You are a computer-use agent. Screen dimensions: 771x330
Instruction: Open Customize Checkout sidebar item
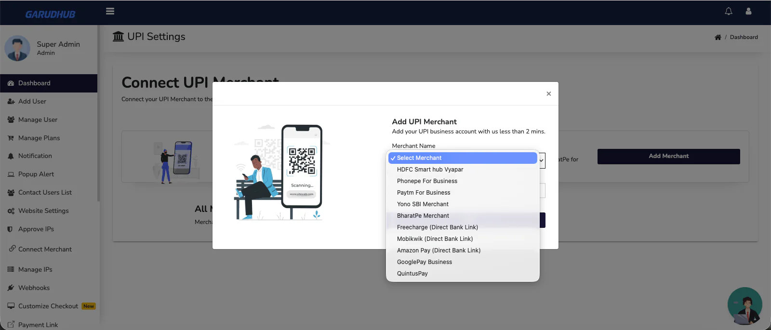click(x=48, y=306)
